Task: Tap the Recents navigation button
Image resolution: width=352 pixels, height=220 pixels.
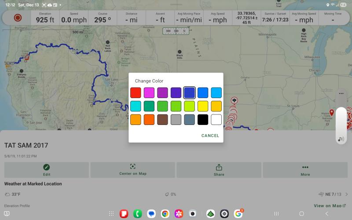Action: tap(277, 213)
